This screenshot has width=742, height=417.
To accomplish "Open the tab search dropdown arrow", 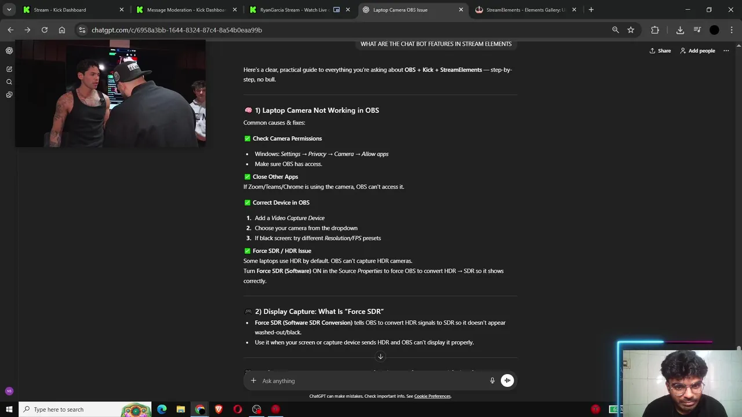I will click(x=9, y=10).
